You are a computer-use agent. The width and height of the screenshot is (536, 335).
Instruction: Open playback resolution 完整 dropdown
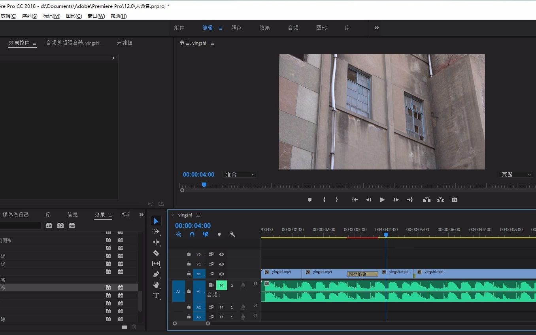[x=516, y=174]
